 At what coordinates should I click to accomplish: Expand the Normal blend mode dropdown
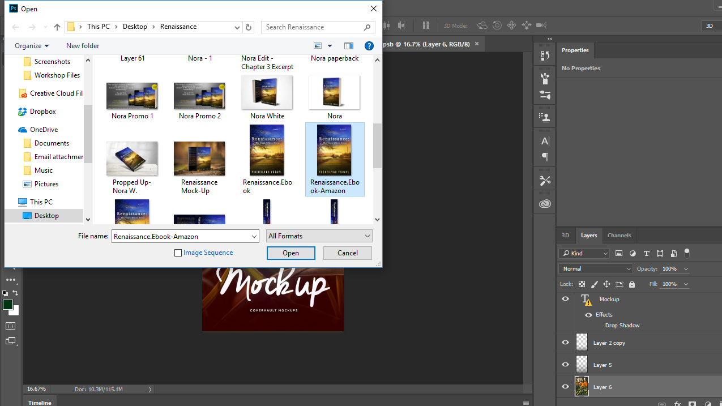(x=595, y=268)
